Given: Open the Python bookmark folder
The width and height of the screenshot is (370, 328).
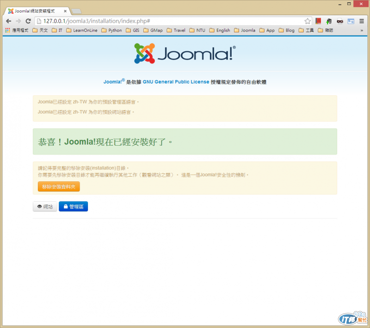Looking at the screenshot, I should tap(111, 30).
